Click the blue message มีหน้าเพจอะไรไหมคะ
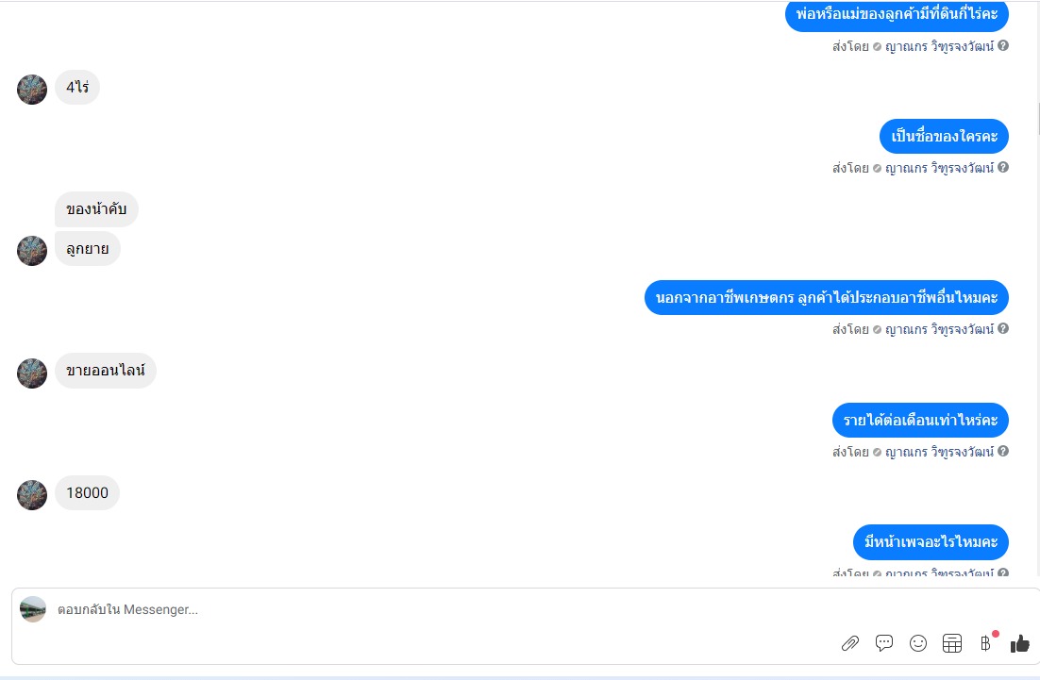Screen dimensions: 1040x680 [931, 542]
